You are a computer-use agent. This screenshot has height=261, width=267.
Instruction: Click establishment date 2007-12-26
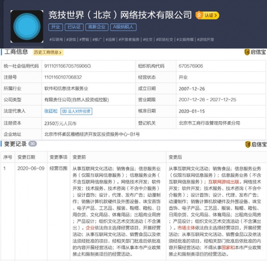pos(192,89)
